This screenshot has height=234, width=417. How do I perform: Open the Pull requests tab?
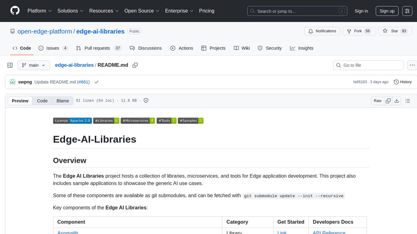click(99, 48)
